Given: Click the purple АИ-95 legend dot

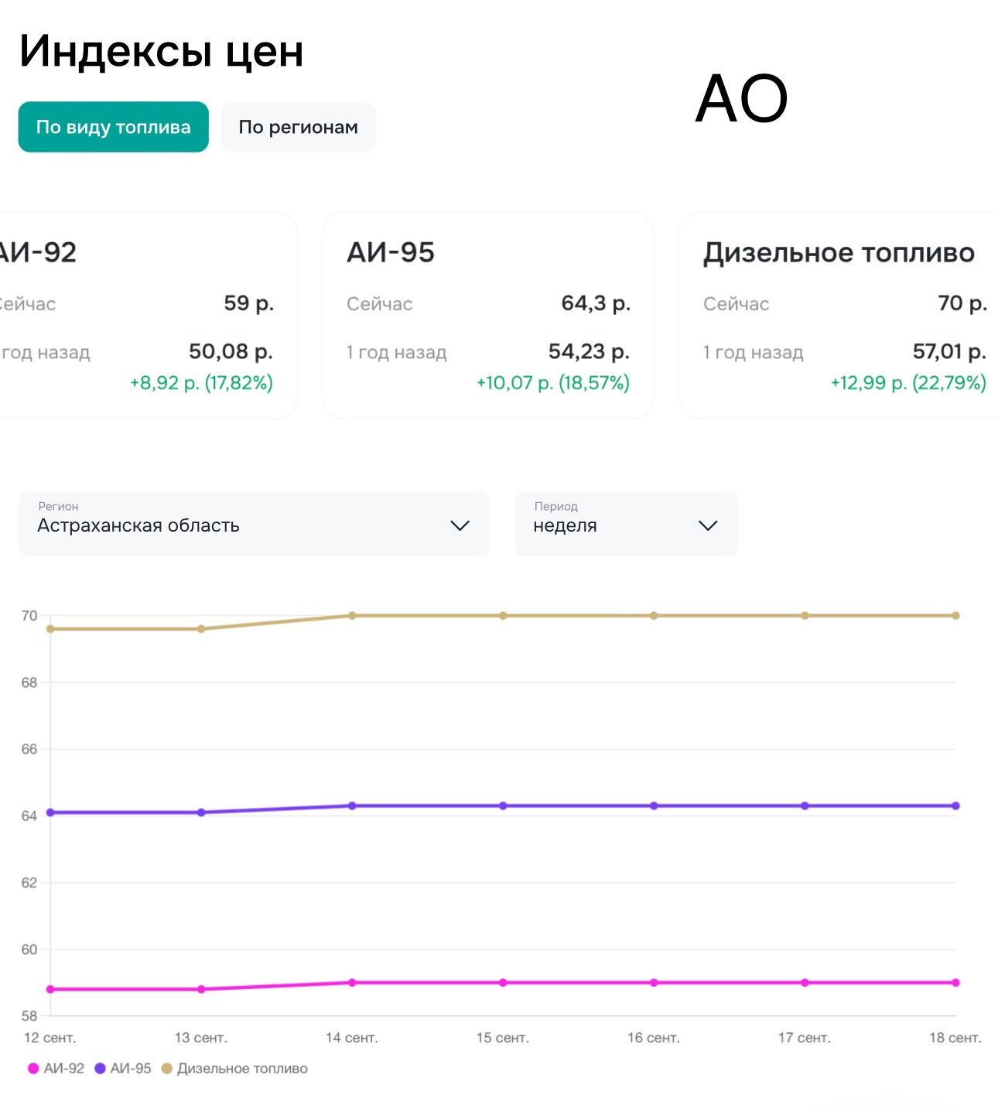Looking at the screenshot, I should pyautogui.click(x=100, y=1069).
